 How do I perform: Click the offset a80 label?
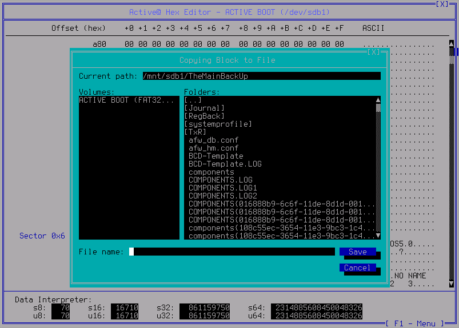[x=99, y=44]
